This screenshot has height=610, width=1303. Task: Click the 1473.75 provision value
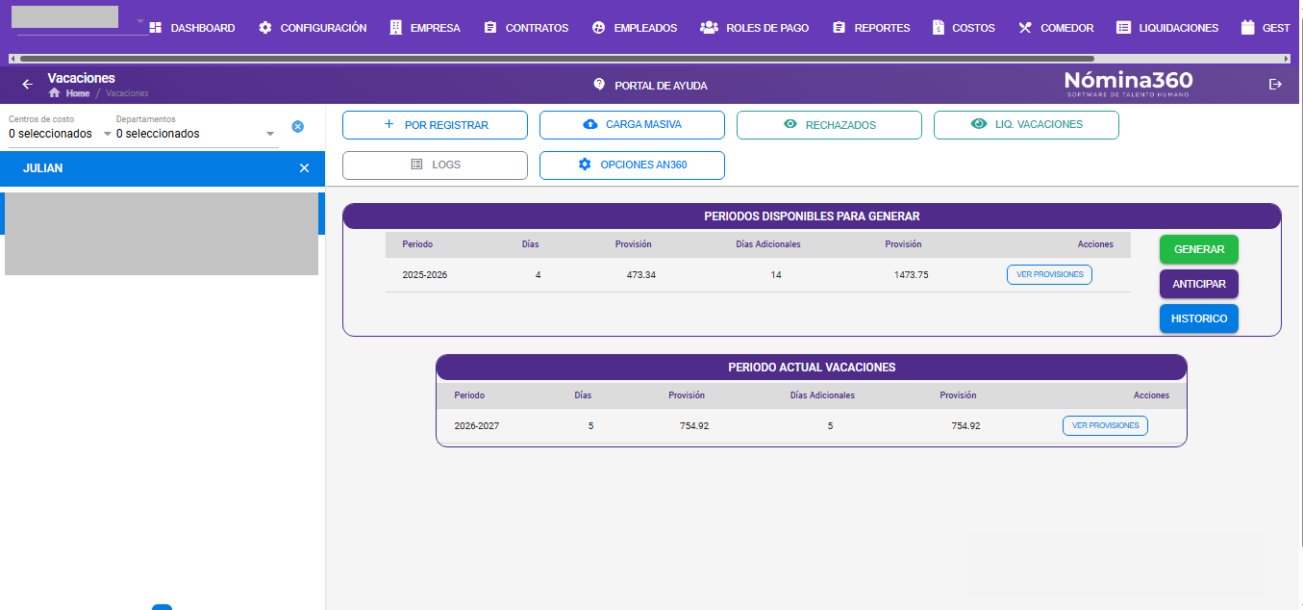point(911,275)
